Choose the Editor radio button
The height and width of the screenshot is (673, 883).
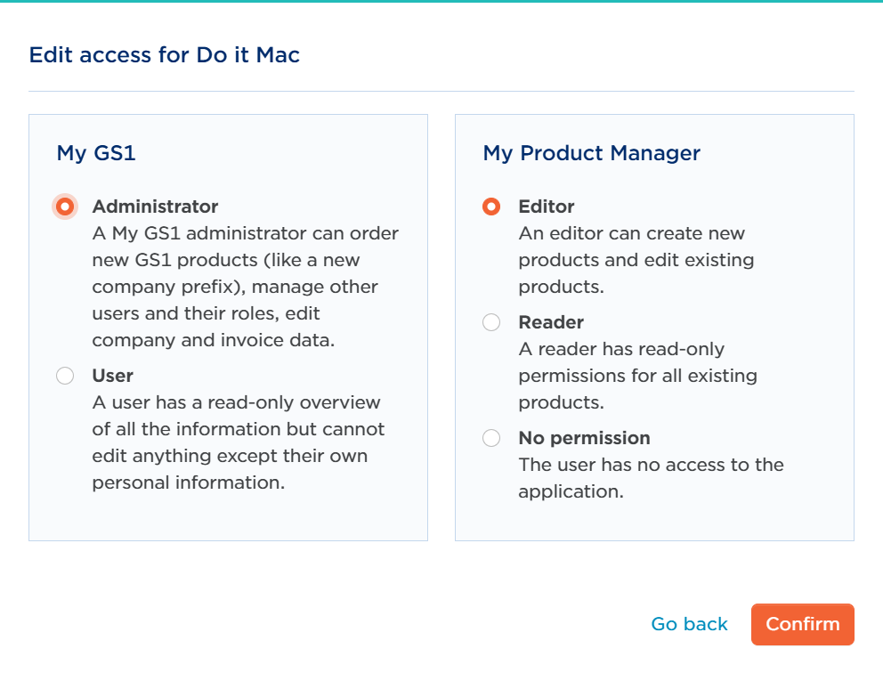point(491,207)
